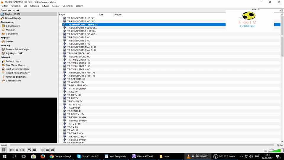Mute audio via speaker icon
The width and height of the screenshot is (284, 160).
(265, 151)
